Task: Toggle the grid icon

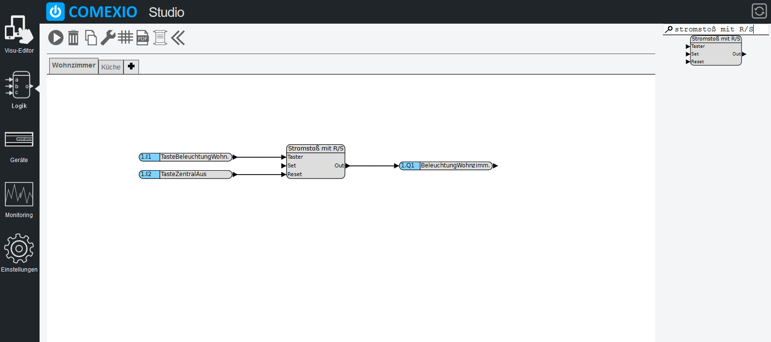Action: (x=125, y=37)
